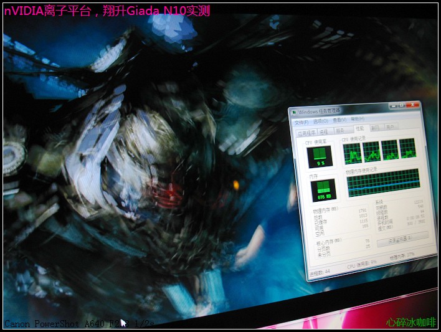Minimize the Task Manager window
Image resolution: width=441 pixels, height=332 pixels.
coord(394,106)
